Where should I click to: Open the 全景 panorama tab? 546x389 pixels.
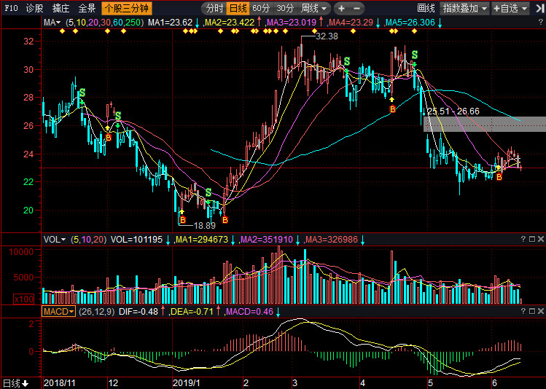(87, 9)
